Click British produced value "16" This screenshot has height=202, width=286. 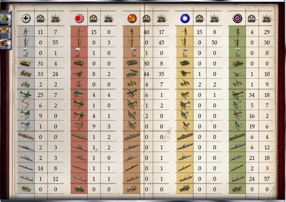252,116
